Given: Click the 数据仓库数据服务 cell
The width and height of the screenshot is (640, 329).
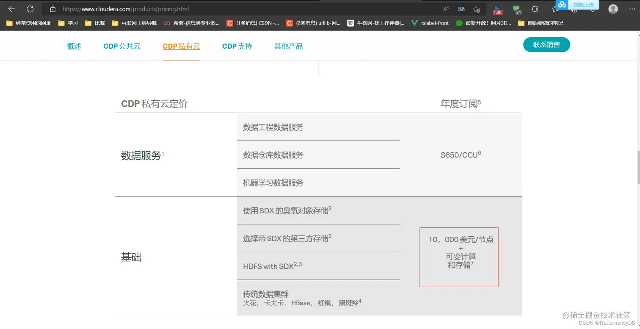Looking at the screenshot, I should coord(273,155).
